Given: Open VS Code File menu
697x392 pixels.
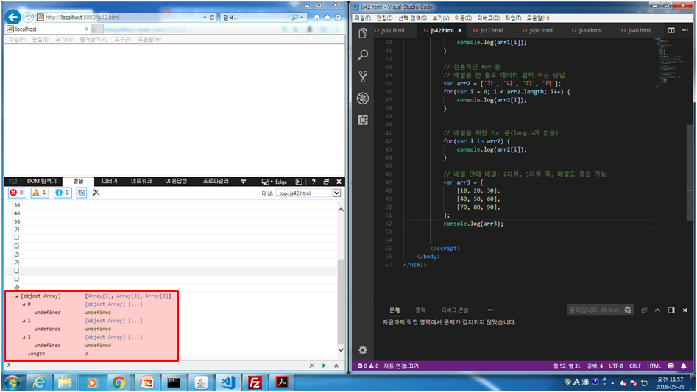Looking at the screenshot, I should coord(363,18).
